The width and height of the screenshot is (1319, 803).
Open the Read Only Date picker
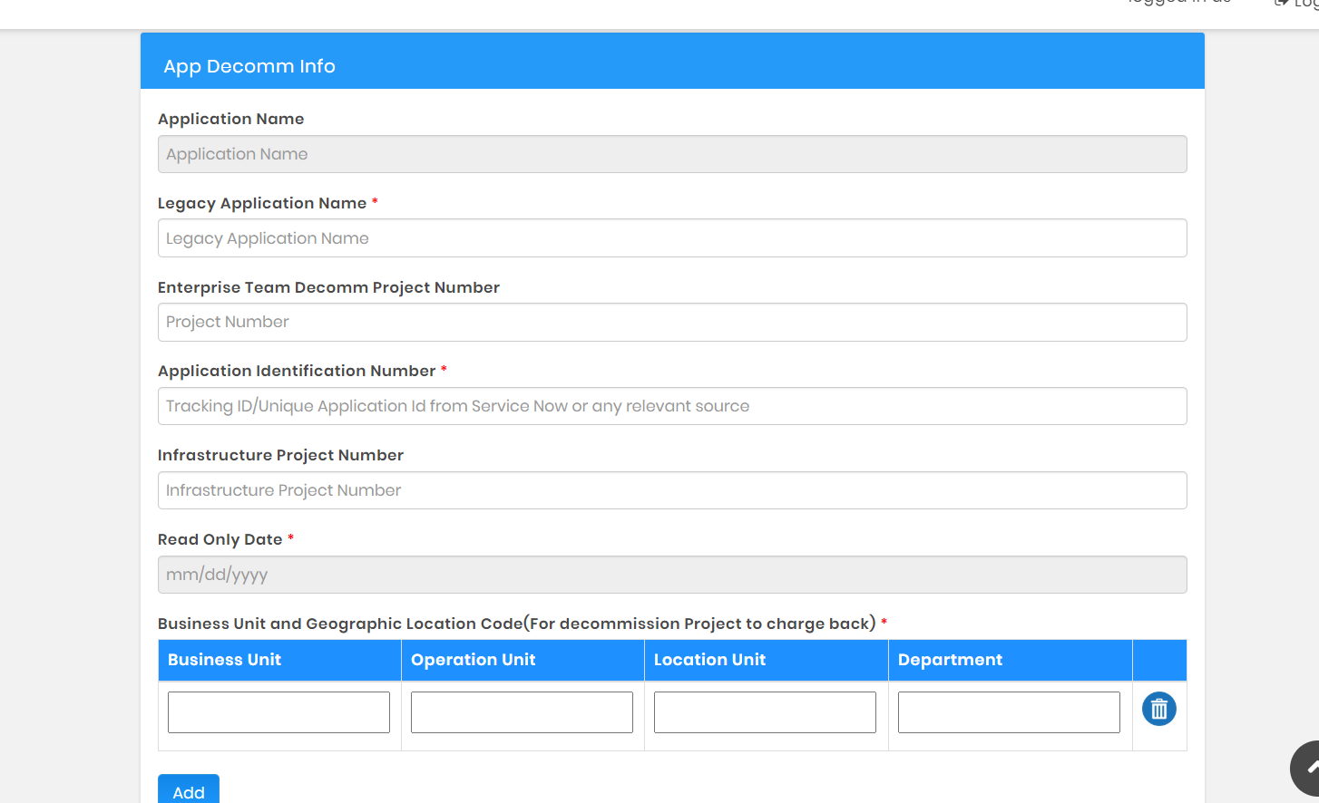tap(671, 574)
